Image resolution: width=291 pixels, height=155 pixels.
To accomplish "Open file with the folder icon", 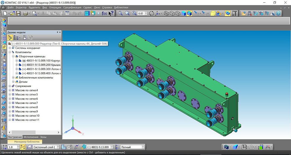I will point(12,13).
